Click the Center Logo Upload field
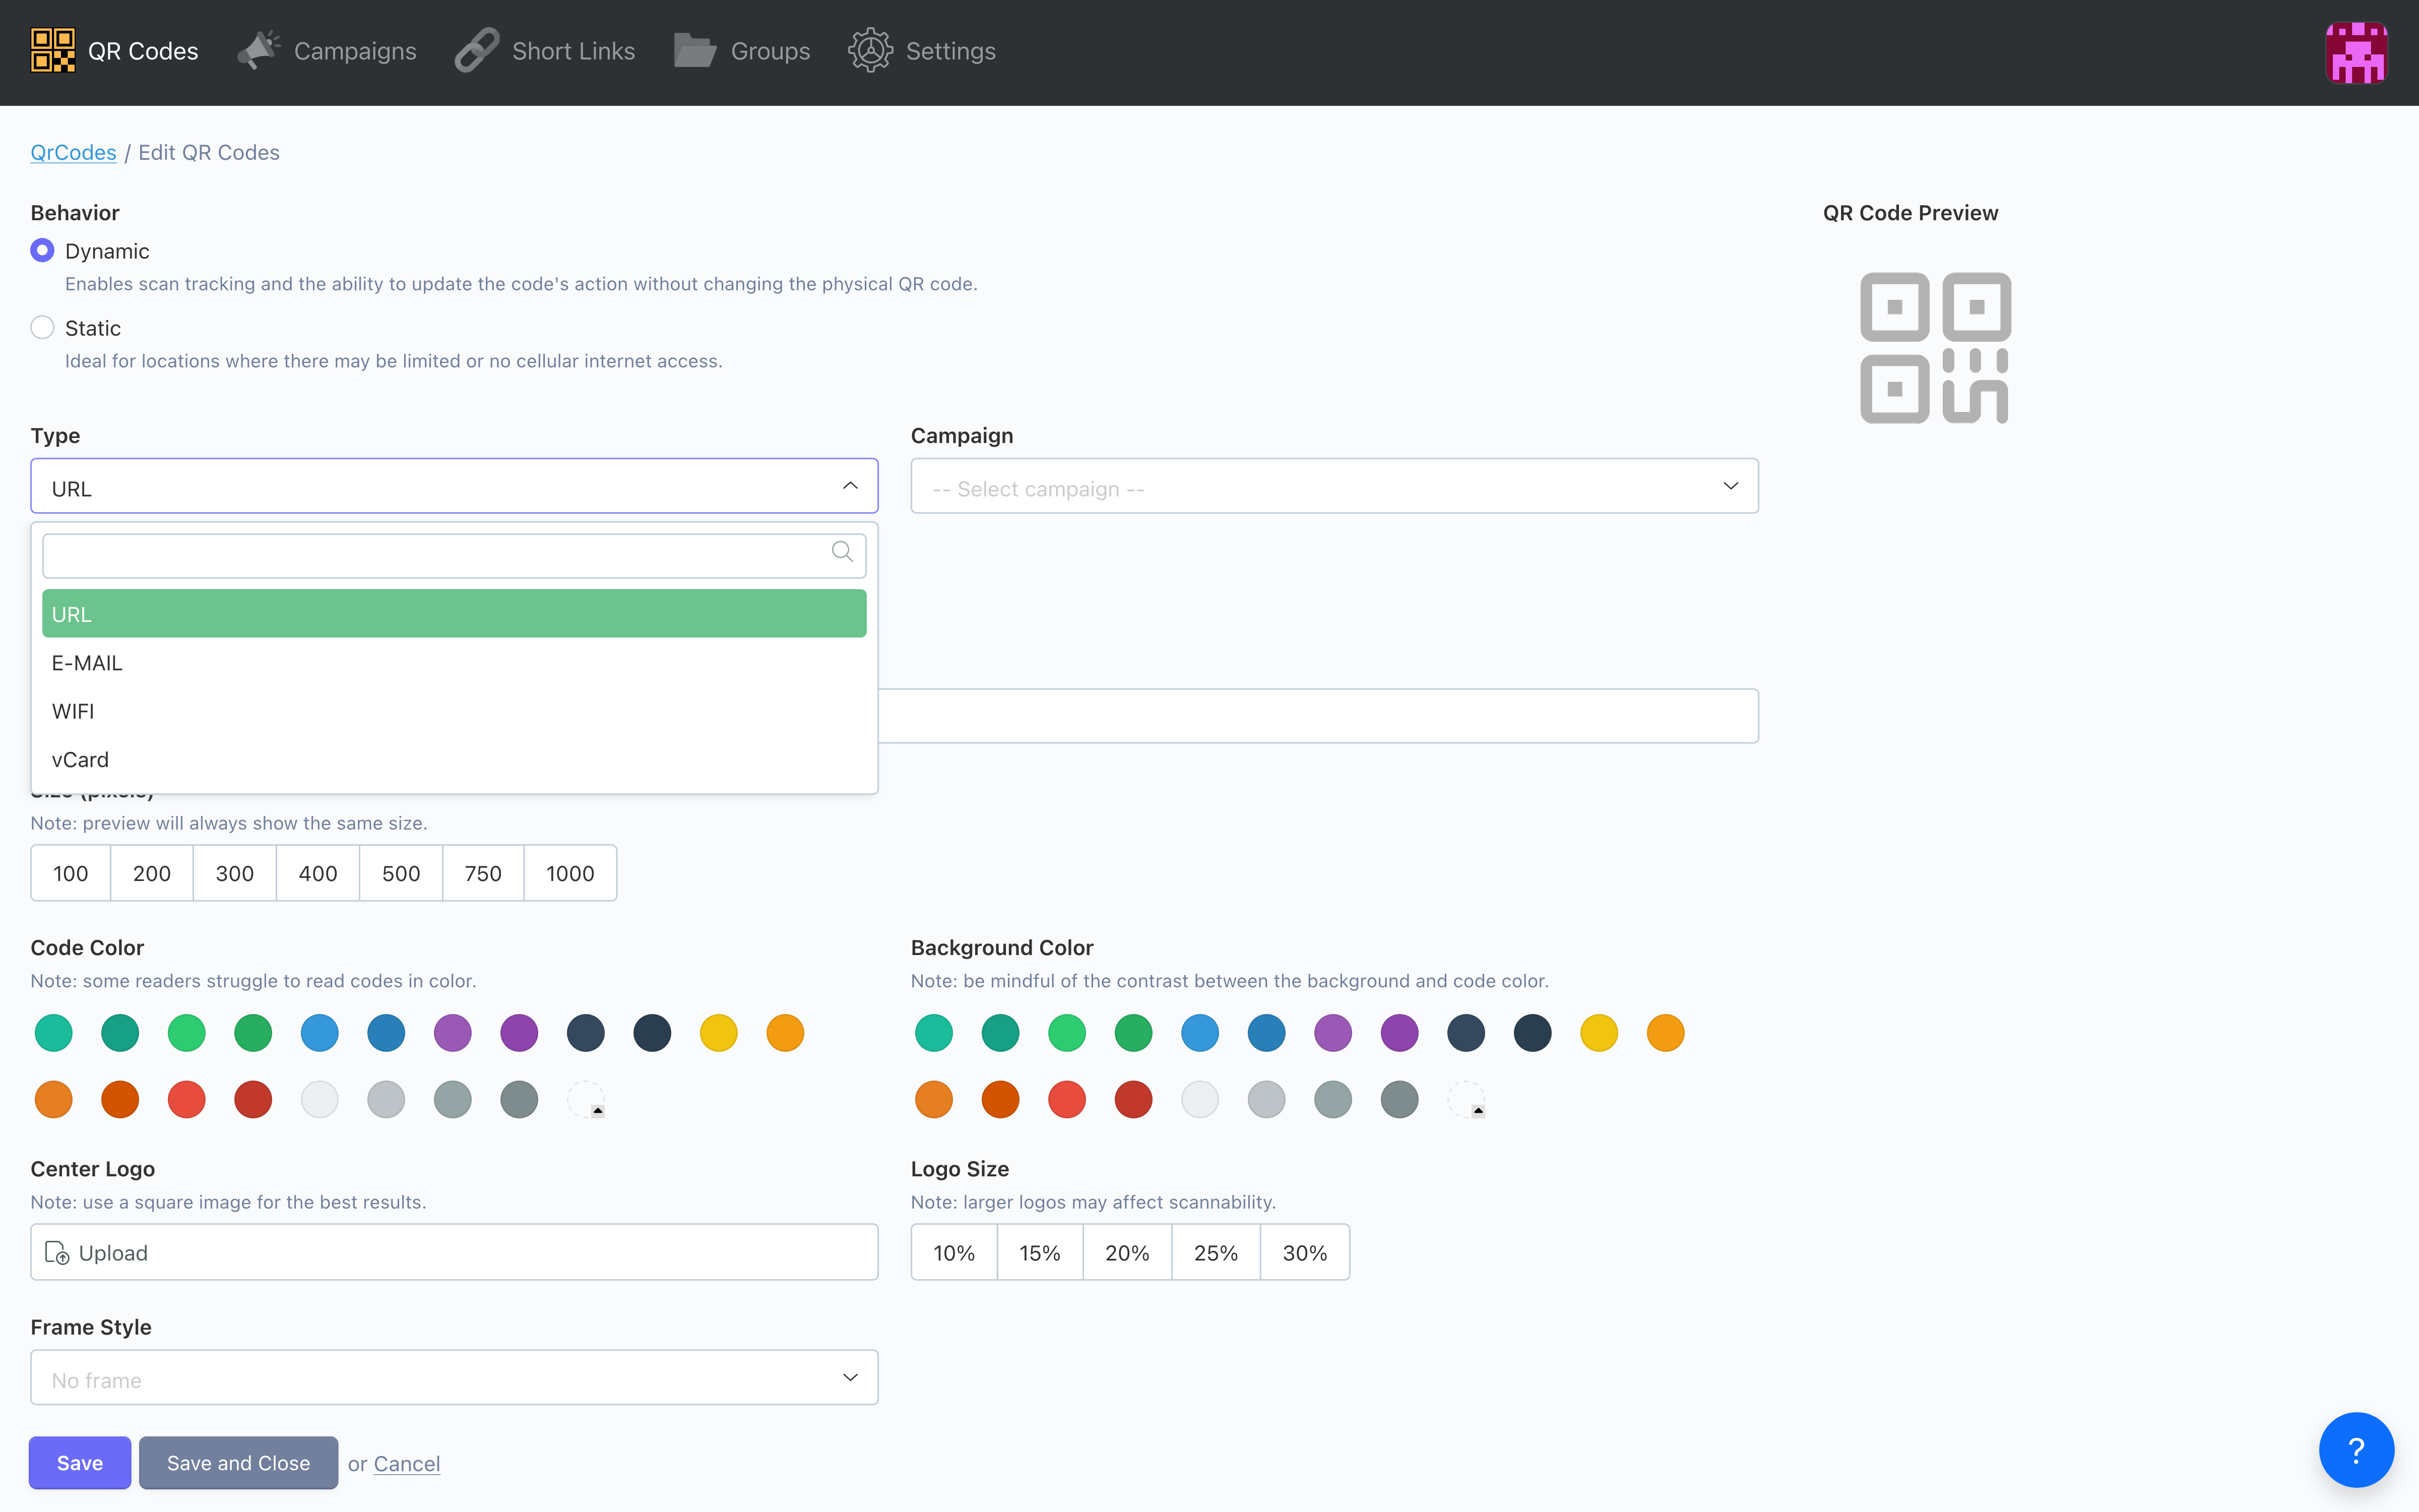 [454, 1252]
